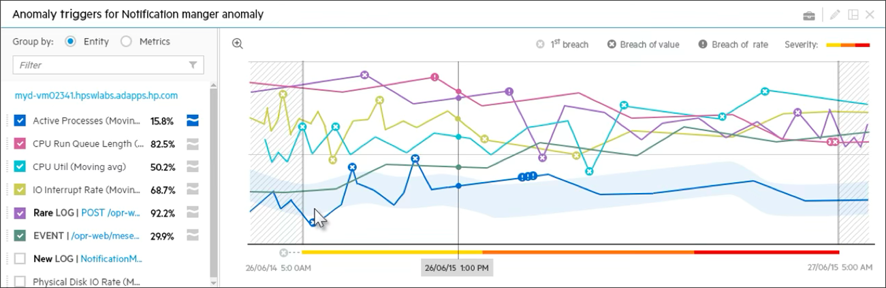
Task: Enable the Physical Disk IO Rate checkbox
Action: pyautogui.click(x=20, y=281)
